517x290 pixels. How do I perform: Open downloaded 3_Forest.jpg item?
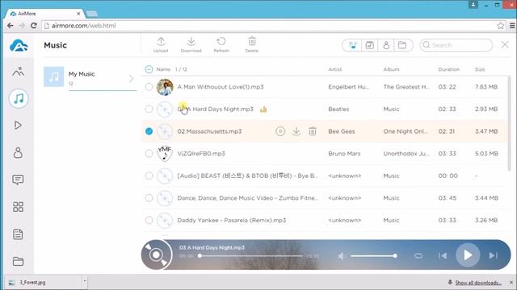[x=43, y=282]
